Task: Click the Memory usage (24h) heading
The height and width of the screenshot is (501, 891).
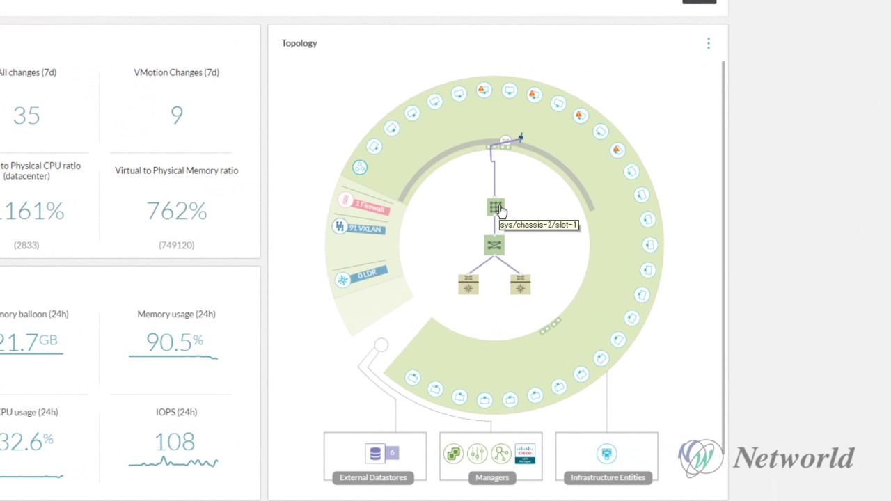Action: click(177, 314)
